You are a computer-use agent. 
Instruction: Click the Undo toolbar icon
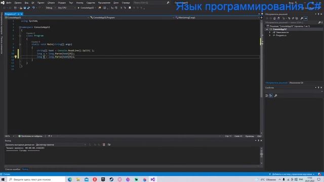point(33,8)
